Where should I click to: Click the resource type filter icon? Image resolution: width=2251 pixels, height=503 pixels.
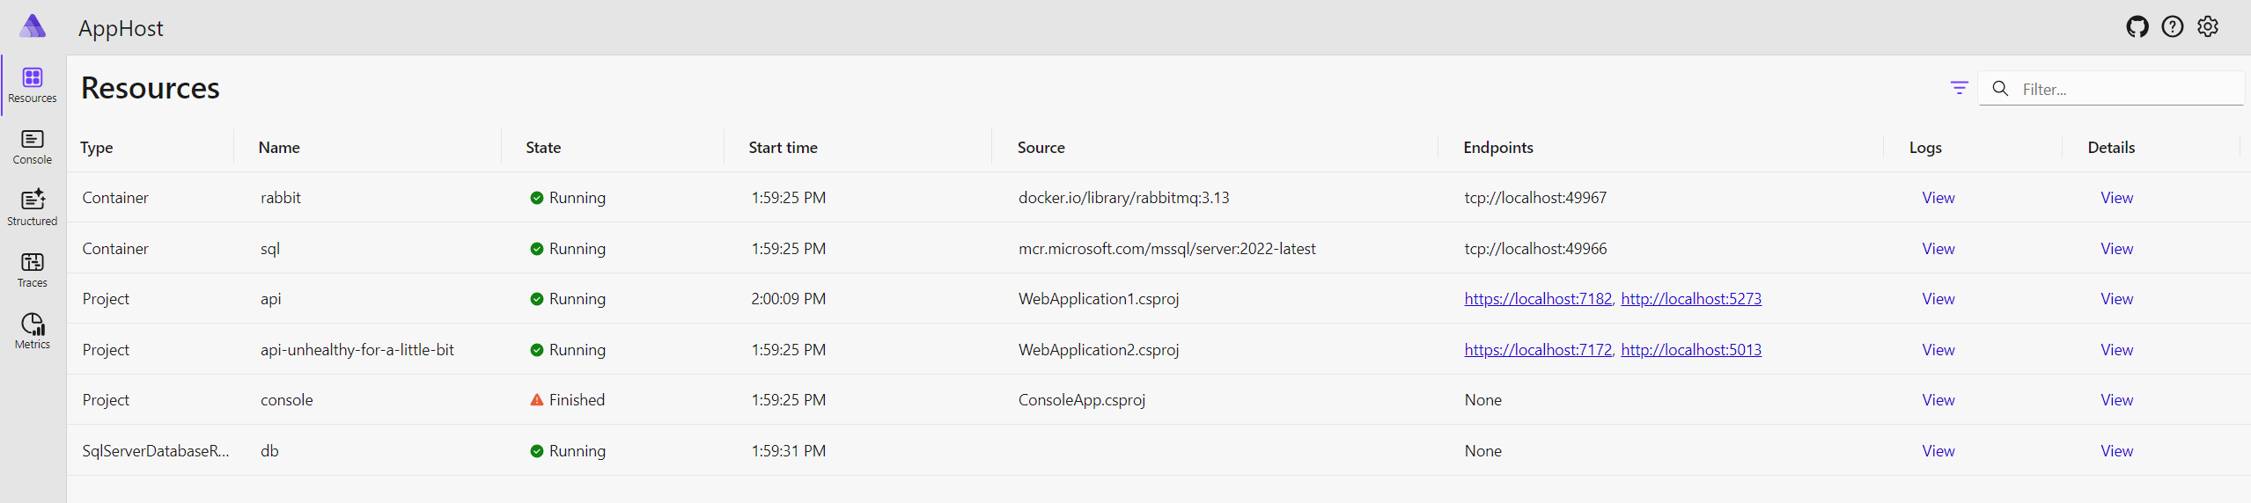pos(1959,88)
